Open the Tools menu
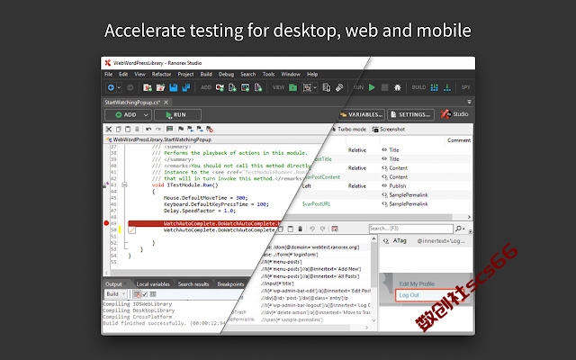Viewport: 576px width, 360px height. [268, 74]
